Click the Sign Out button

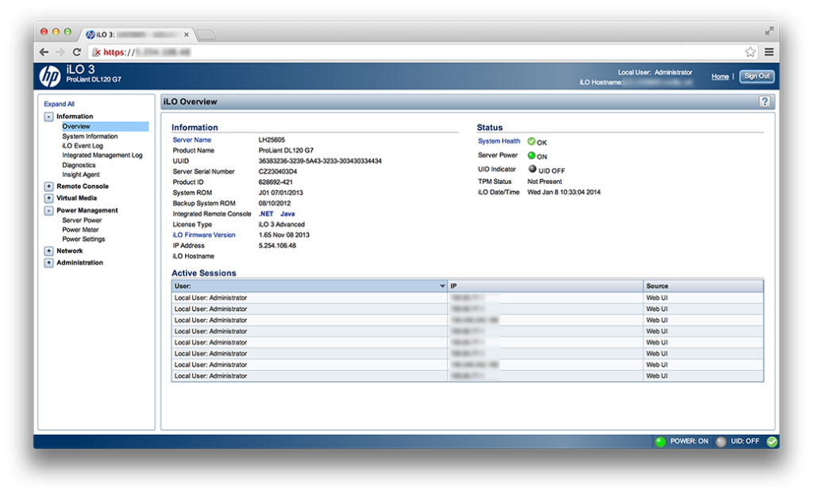pyautogui.click(x=756, y=76)
